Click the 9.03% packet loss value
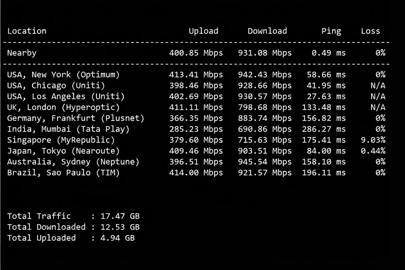 point(373,140)
